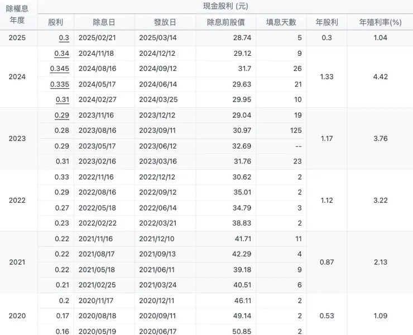Click the 2022 year cell
The image size is (413, 335).
(17, 200)
